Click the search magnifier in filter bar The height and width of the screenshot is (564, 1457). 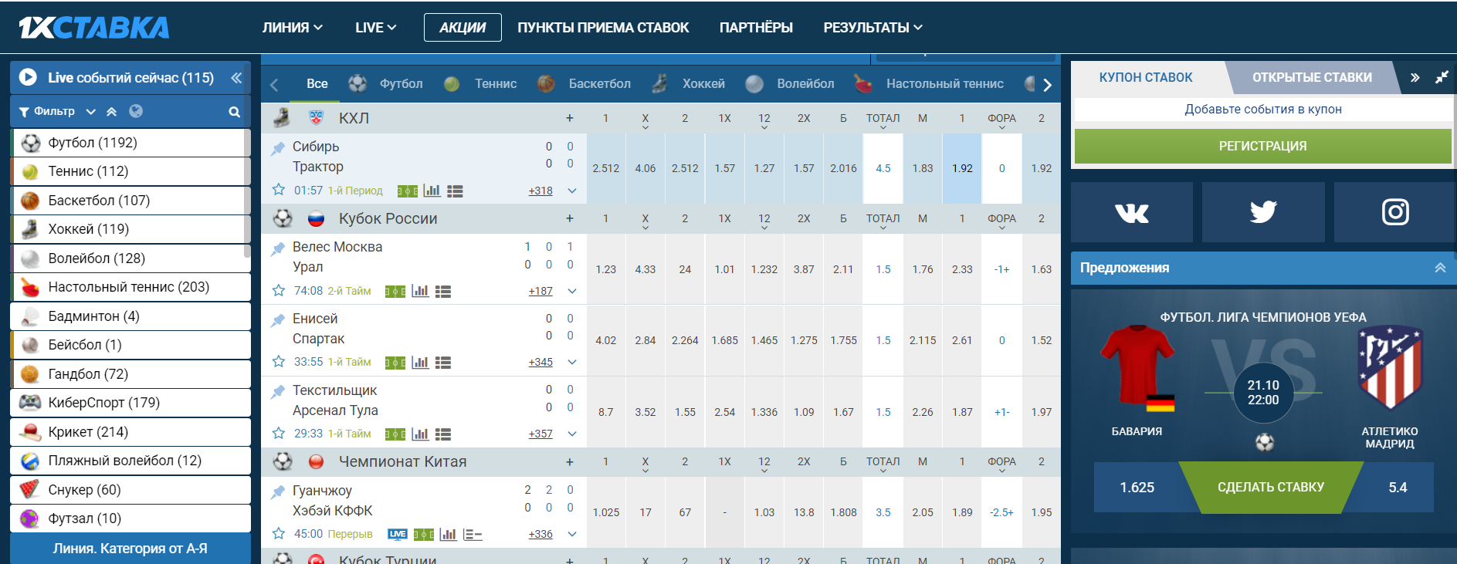pyautogui.click(x=234, y=112)
